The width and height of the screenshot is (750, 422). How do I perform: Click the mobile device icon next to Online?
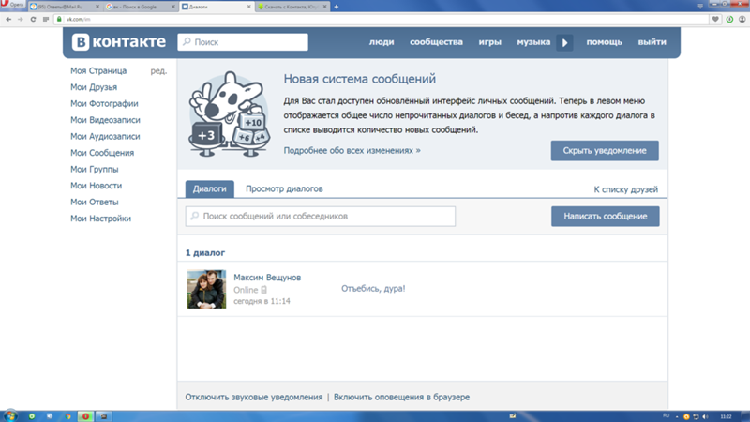pos(263,290)
